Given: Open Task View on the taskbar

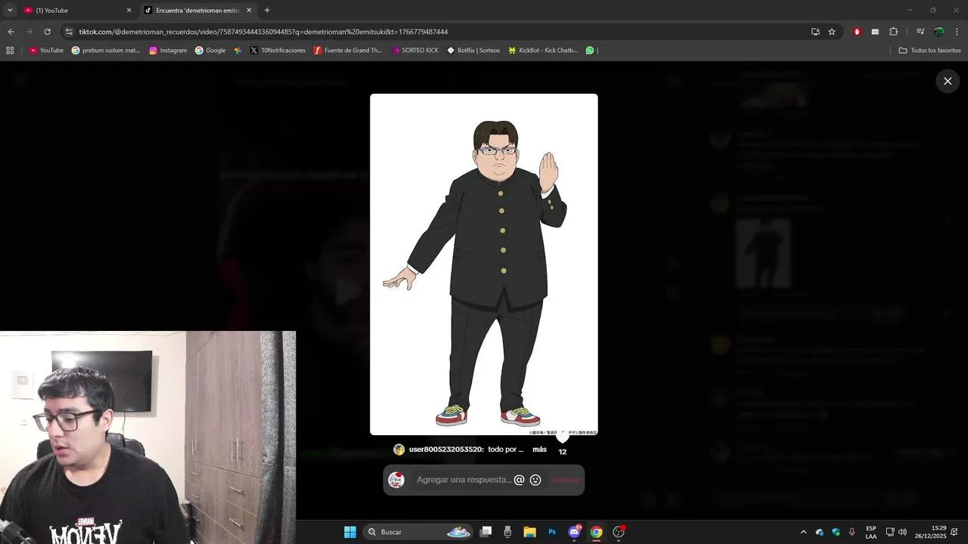Looking at the screenshot, I should coord(486,532).
